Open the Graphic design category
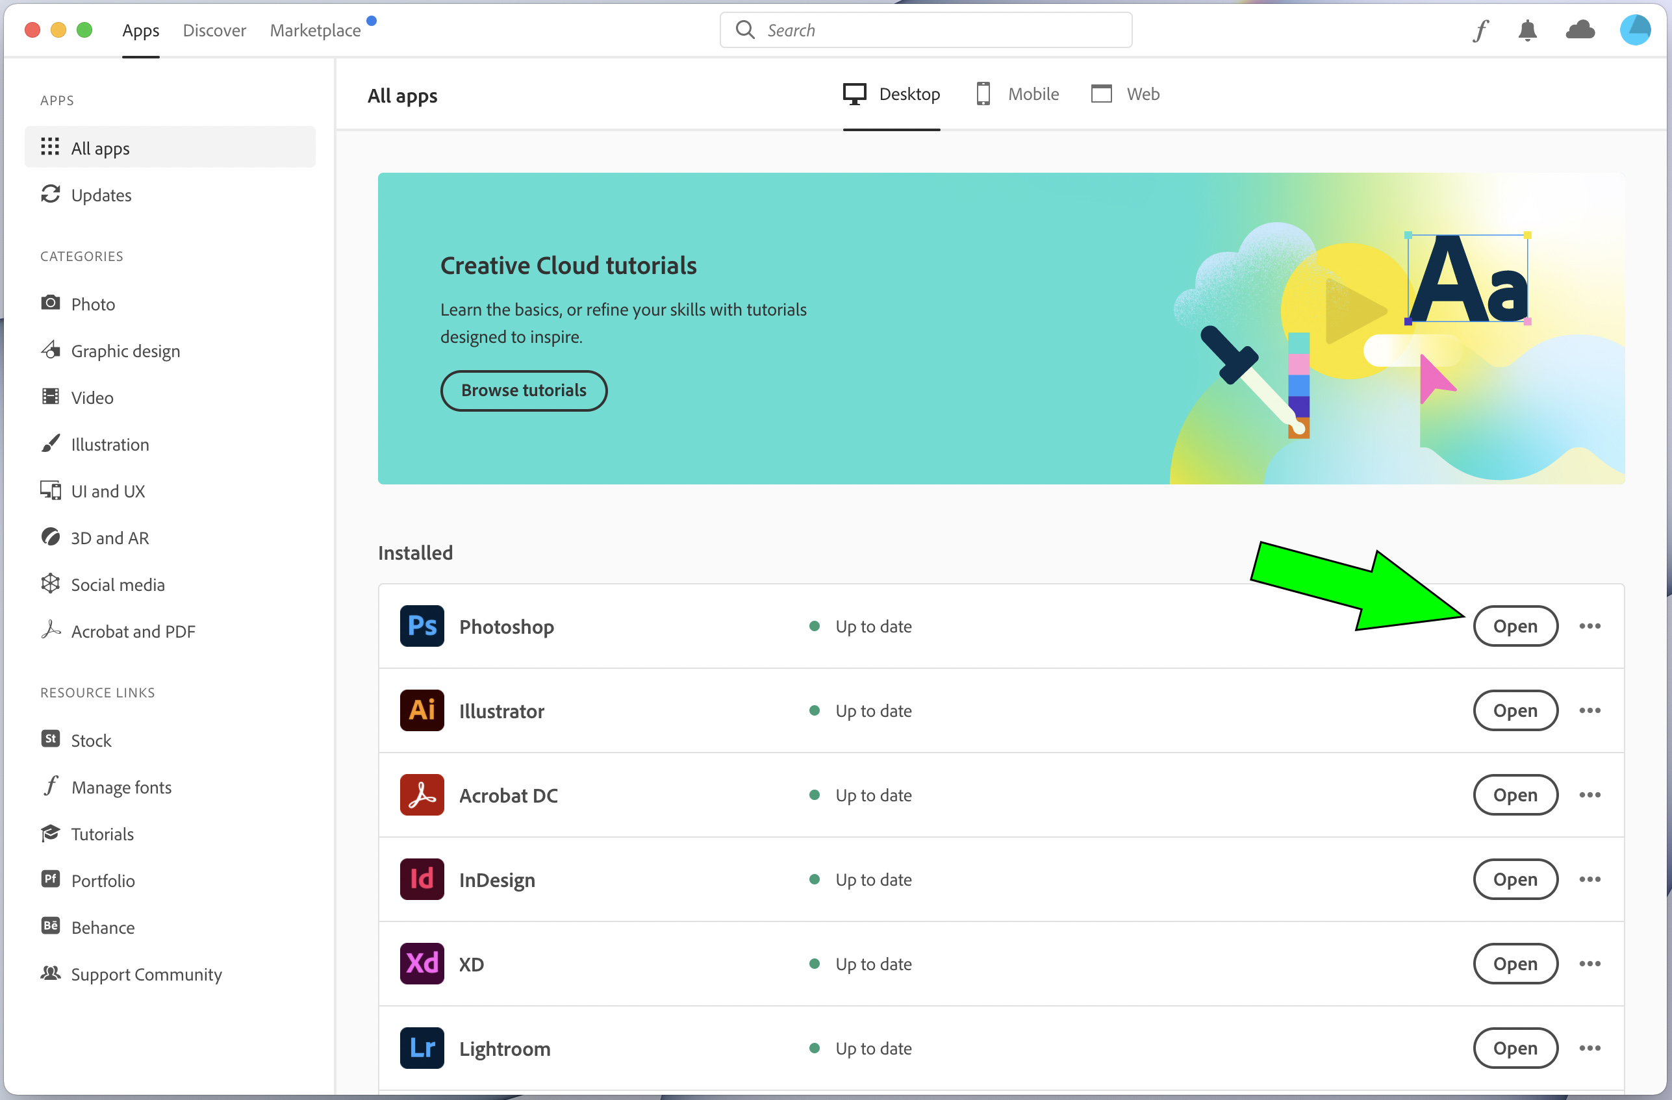 point(110,351)
